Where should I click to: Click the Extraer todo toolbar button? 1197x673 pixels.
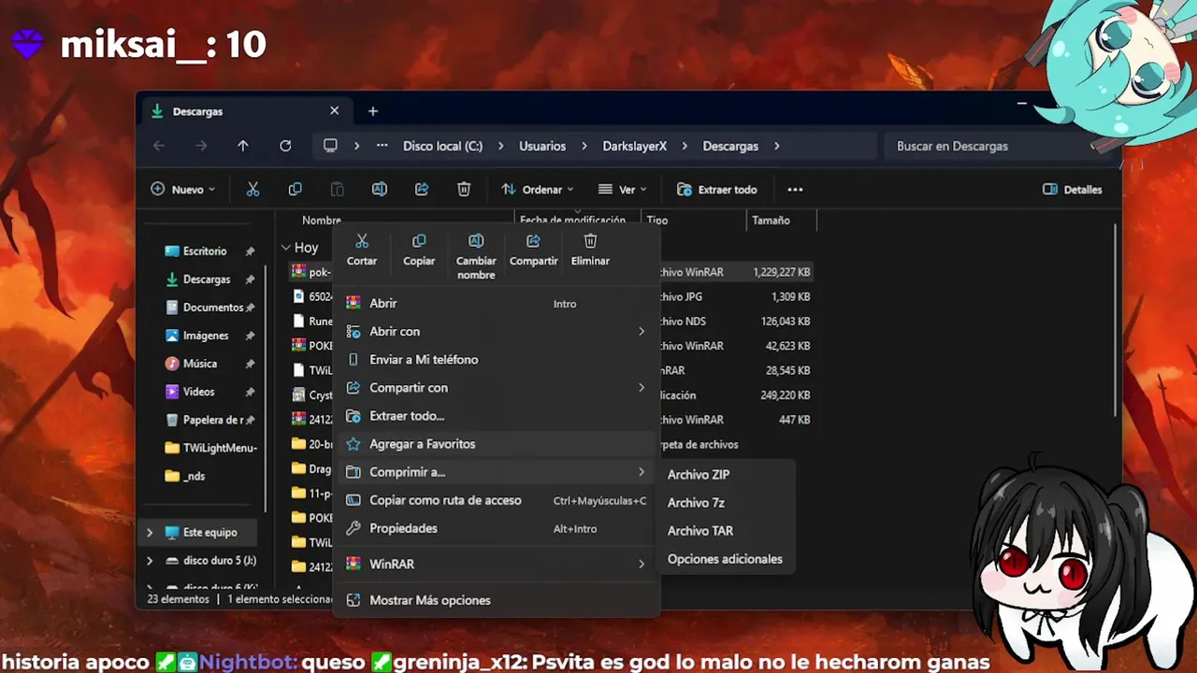(717, 189)
